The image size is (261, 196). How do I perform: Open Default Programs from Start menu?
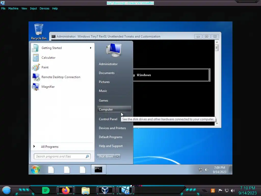111,137
